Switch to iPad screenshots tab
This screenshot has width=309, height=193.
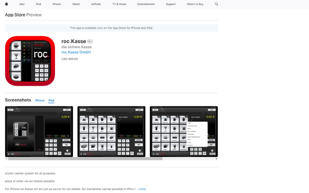[x=51, y=100]
